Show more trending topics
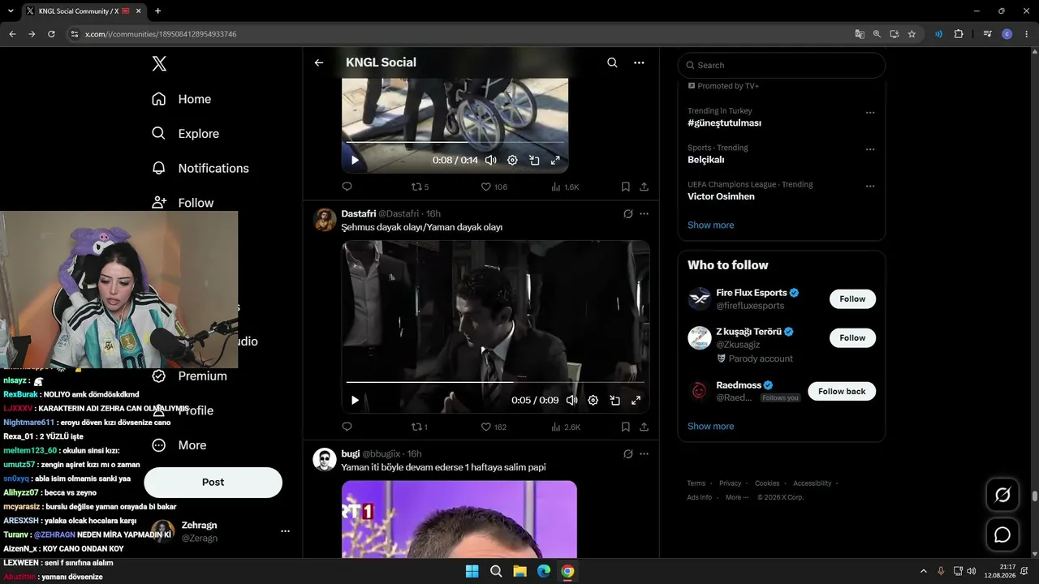 (710, 225)
